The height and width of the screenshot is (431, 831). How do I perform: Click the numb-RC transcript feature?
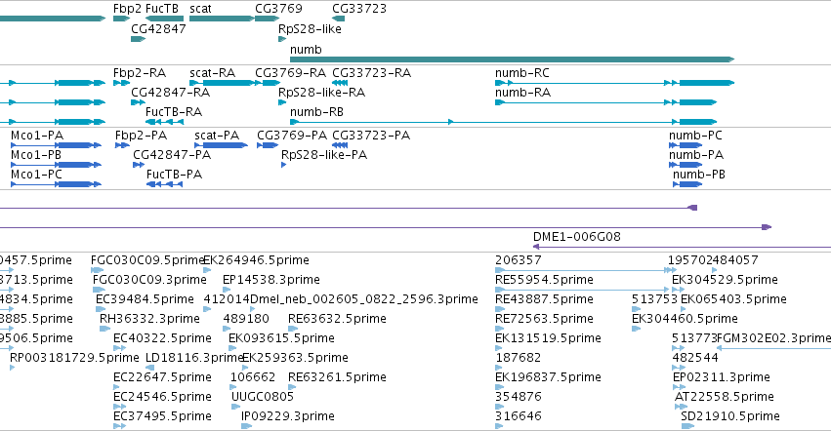click(615, 83)
